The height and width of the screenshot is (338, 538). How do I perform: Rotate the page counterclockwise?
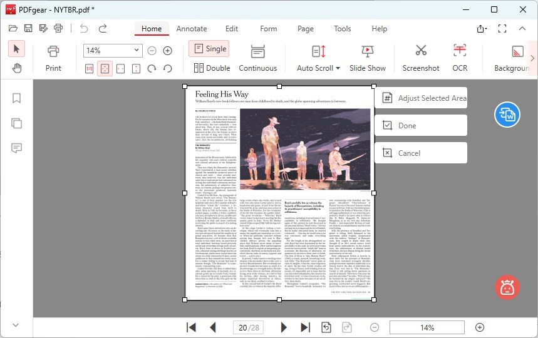coord(167,69)
